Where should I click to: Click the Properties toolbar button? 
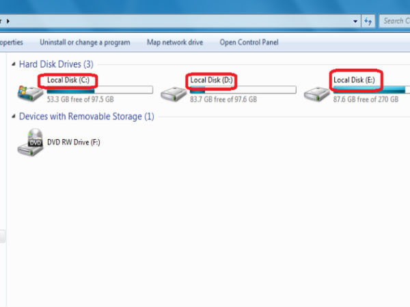coord(11,42)
